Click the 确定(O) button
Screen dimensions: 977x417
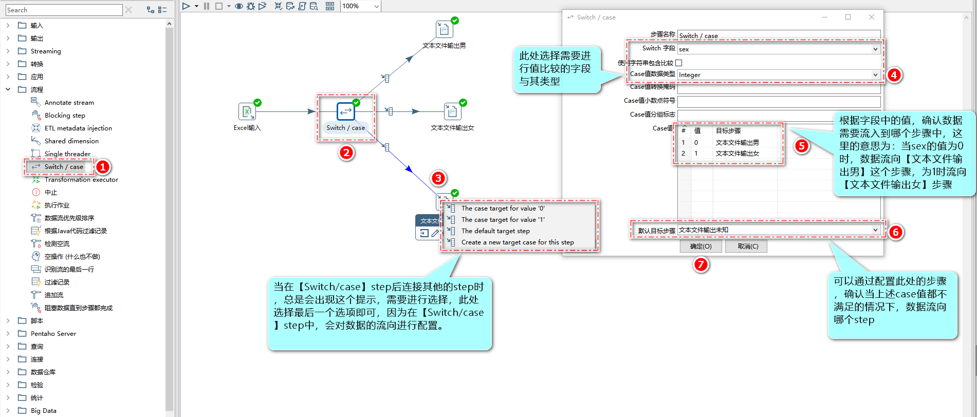701,247
